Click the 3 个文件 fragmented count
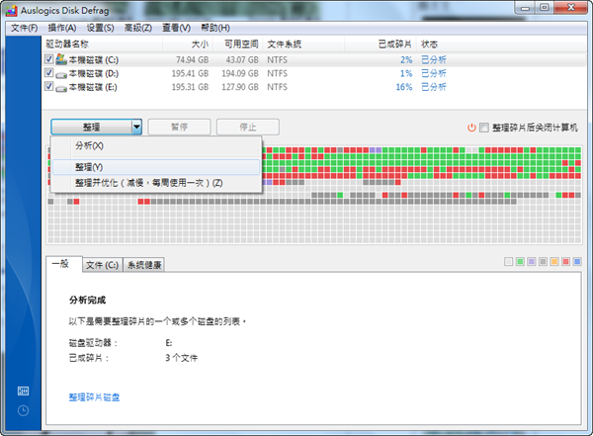Image resolution: width=593 pixels, height=436 pixels. (x=182, y=358)
